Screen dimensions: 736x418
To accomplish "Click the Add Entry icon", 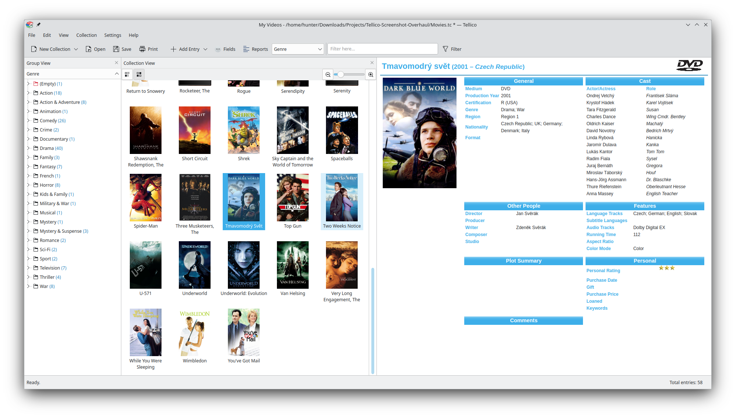I will point(174,49).
